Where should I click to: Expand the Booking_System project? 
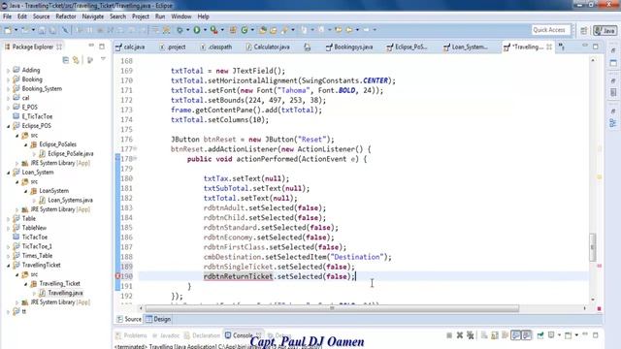pos(8,88)
